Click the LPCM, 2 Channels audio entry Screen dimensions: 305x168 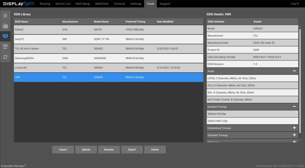pyautogui.click(x=252, y=78)
